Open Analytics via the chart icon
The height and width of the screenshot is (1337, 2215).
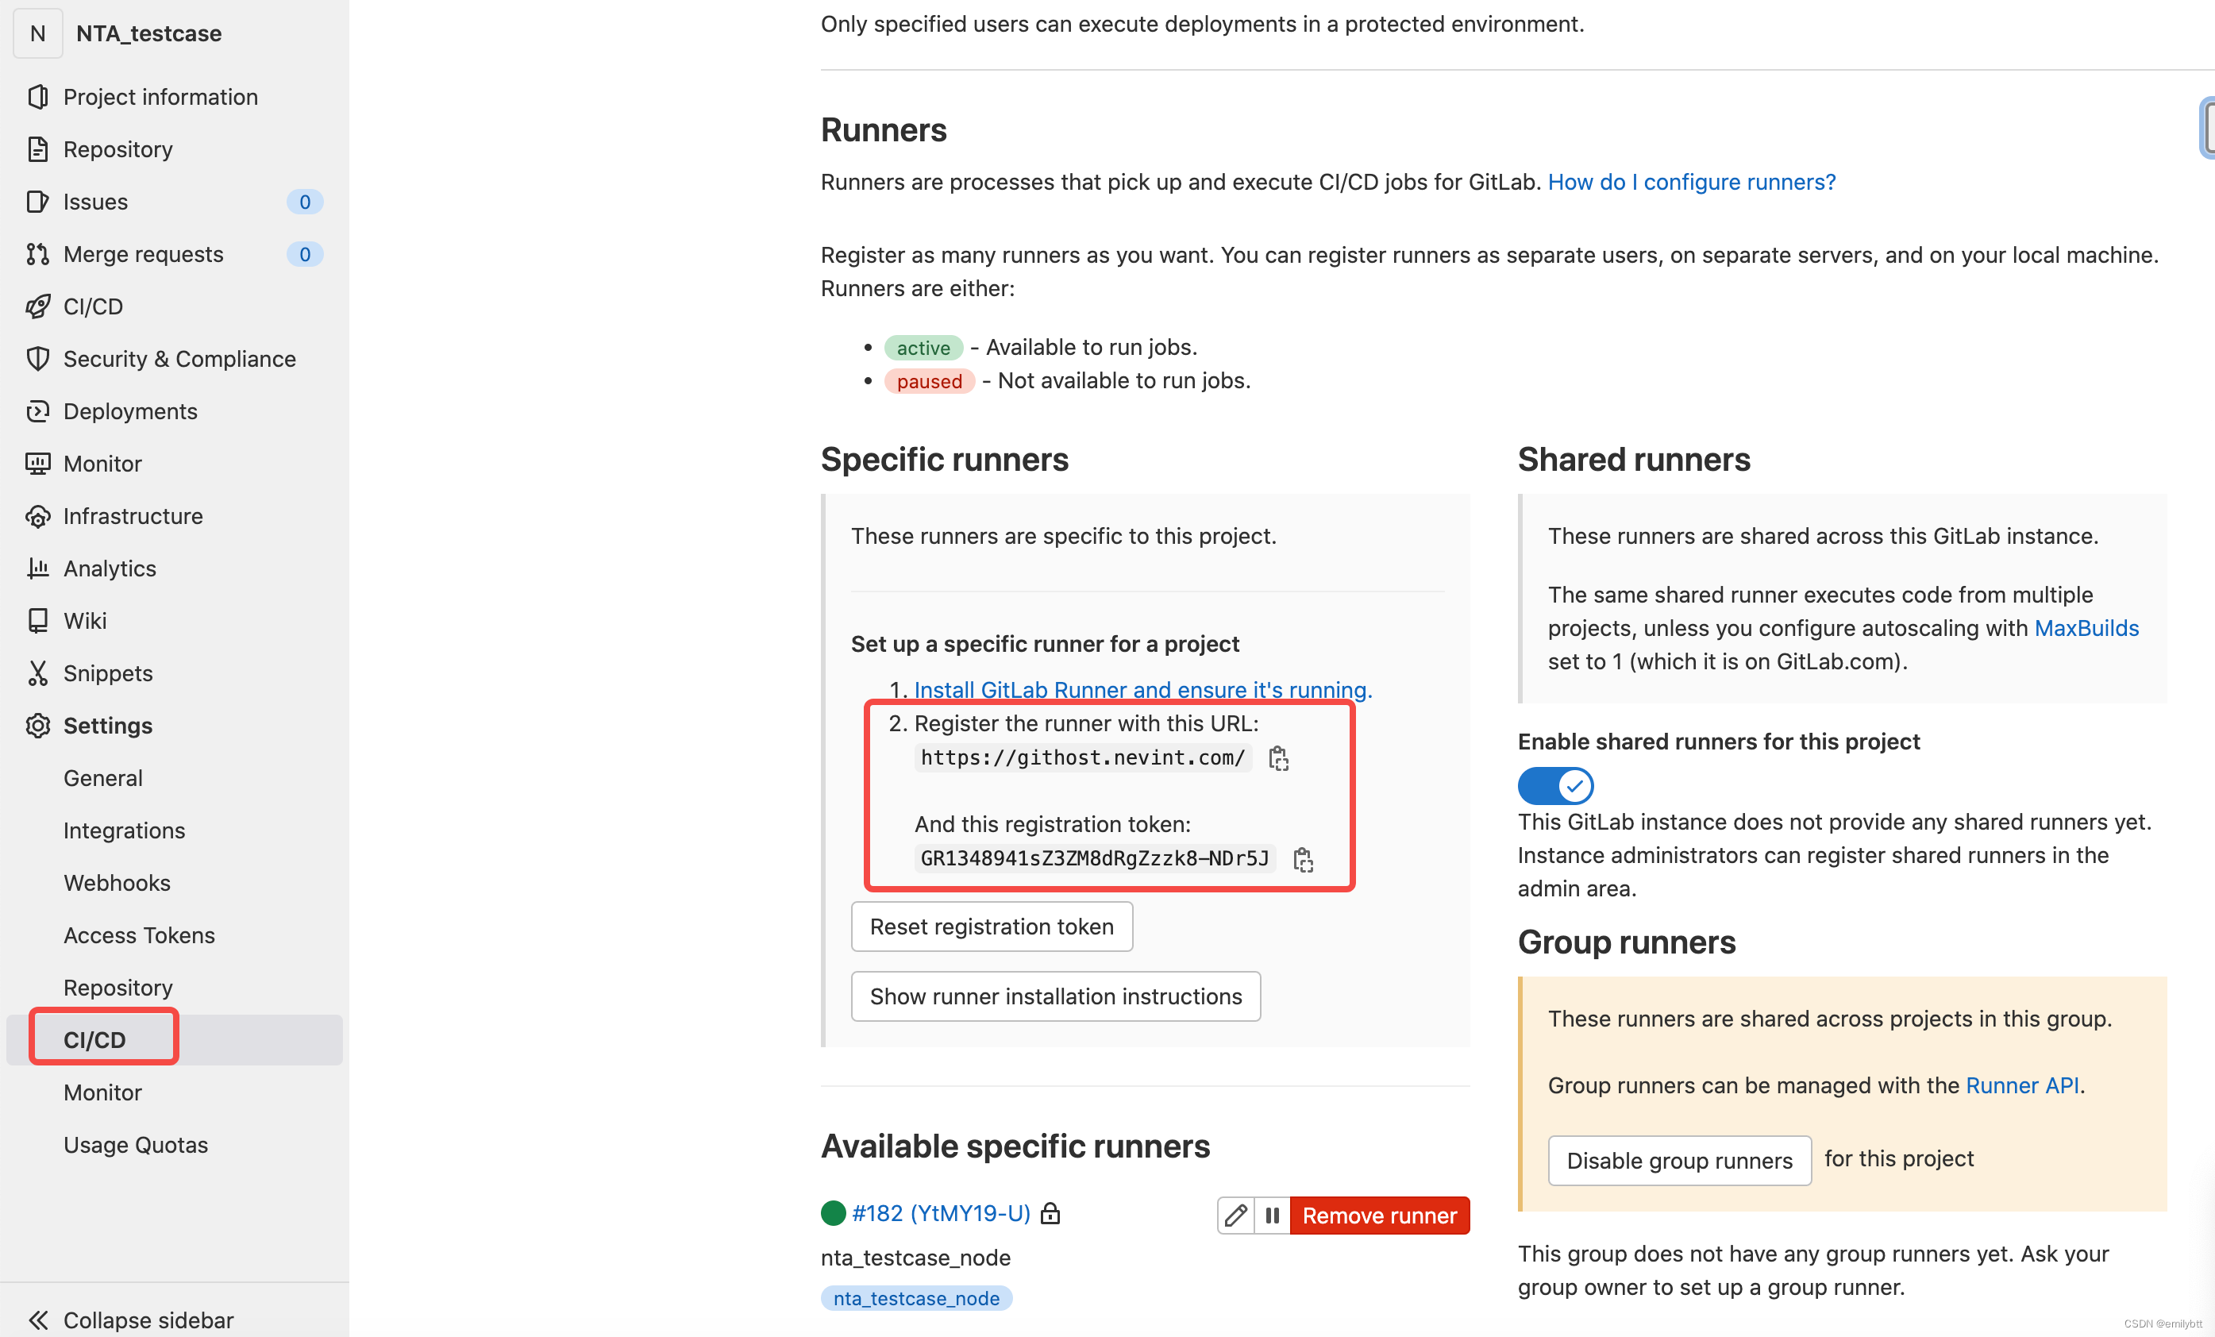point(38,568)
